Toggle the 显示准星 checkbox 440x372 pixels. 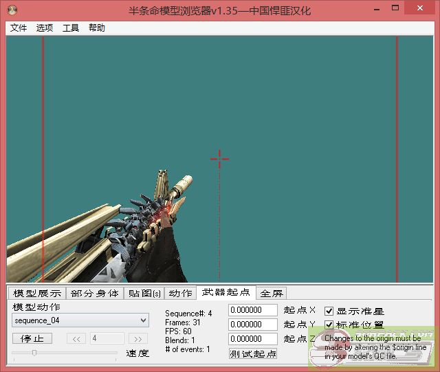[329, 311]
